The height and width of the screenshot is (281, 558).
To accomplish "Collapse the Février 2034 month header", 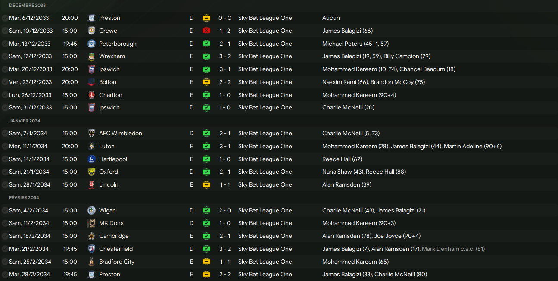I will (24, 197).
